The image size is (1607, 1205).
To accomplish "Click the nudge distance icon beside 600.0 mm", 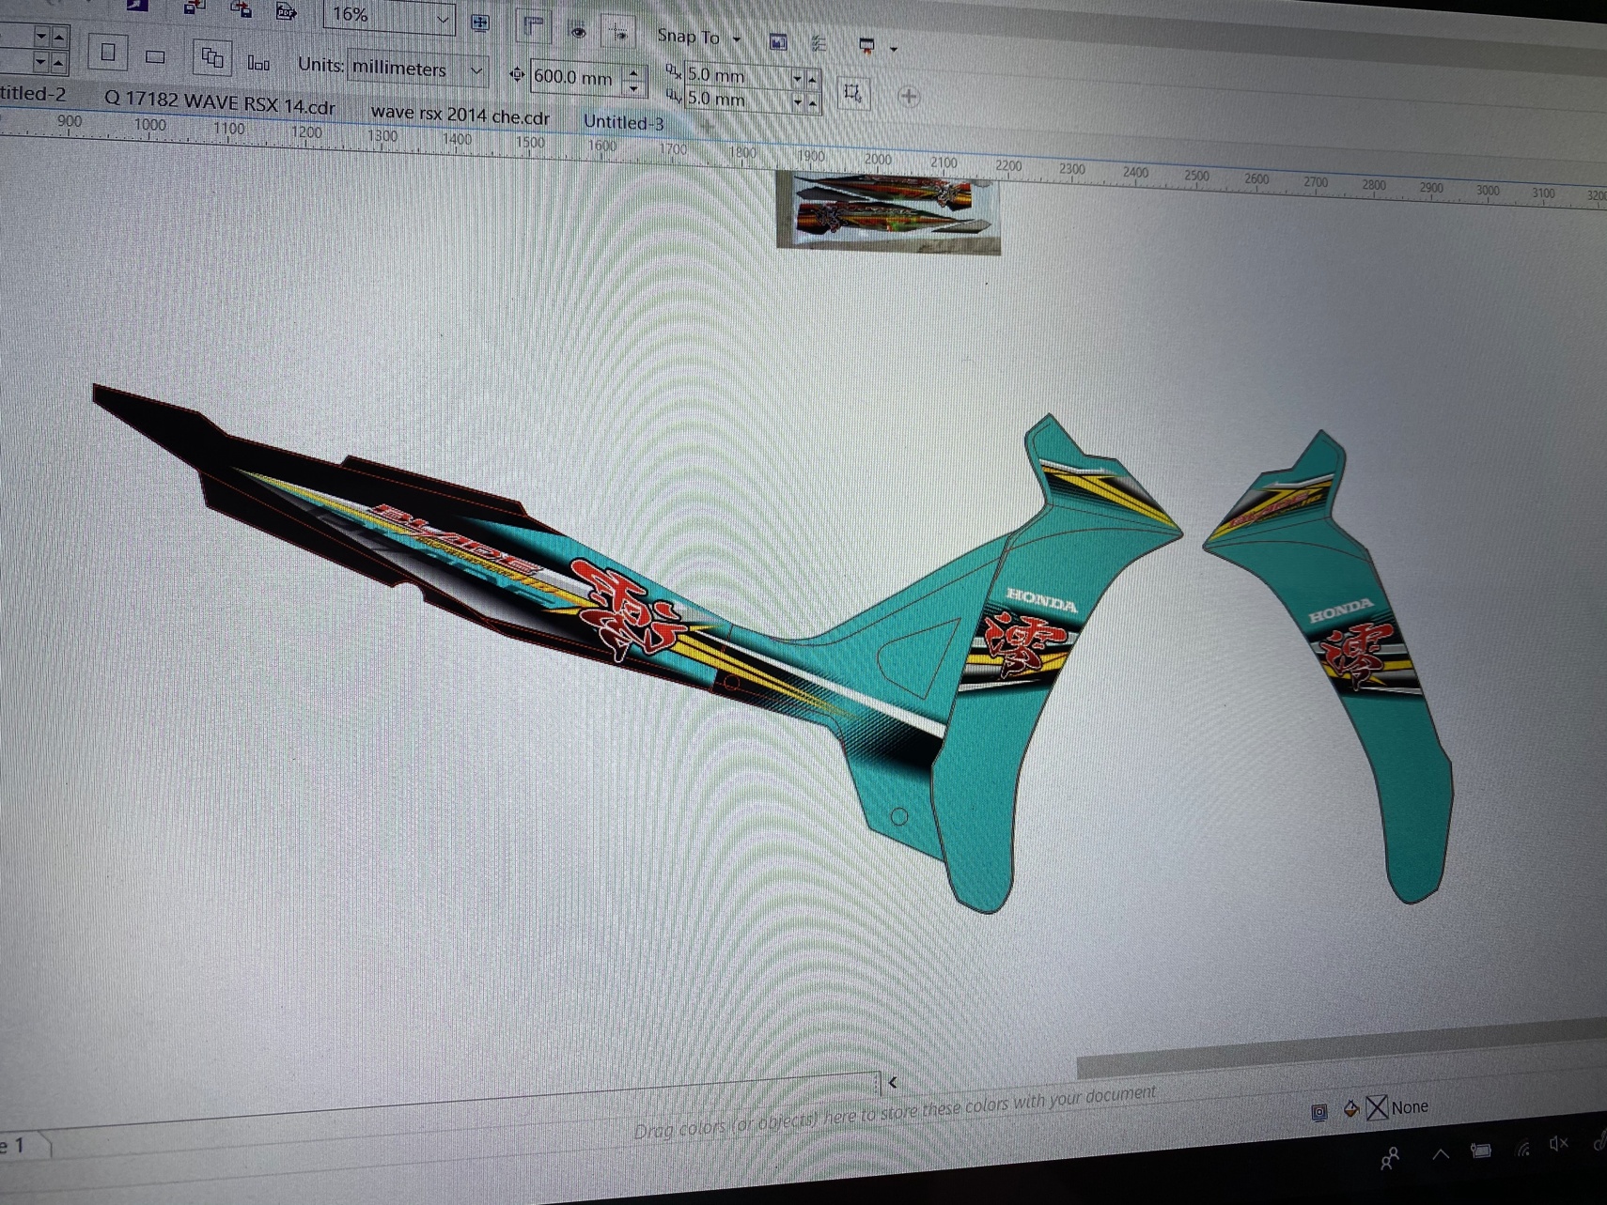I will tap(516, 74).
